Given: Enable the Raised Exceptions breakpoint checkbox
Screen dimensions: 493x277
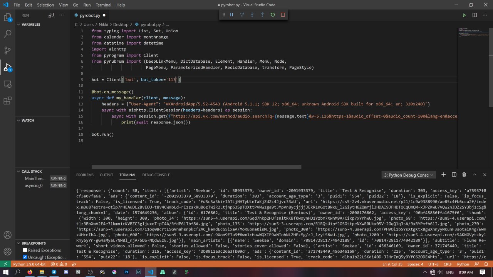Looking at the screenshot, I should click(25, 250).
